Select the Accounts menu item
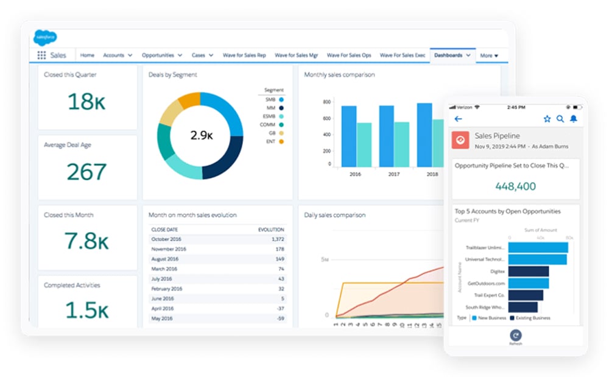Screen dimensions: 609x377 [117, 55]
